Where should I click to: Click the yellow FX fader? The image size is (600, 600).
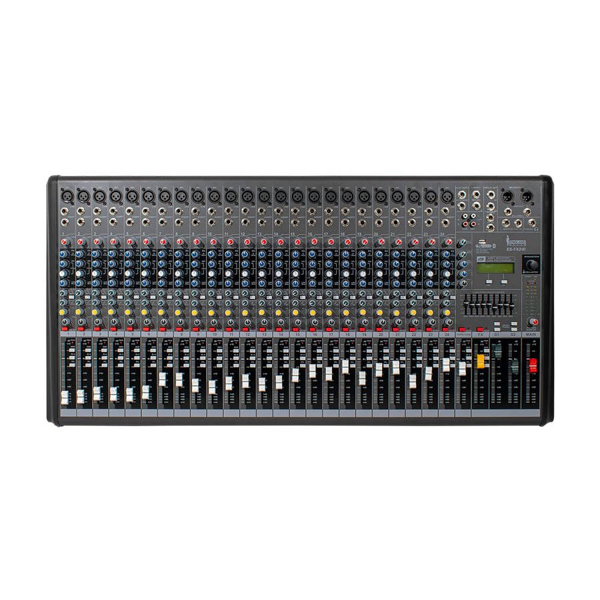click(480, 361)
